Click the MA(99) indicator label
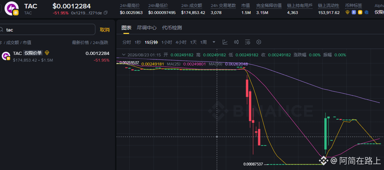This screenshot has height=170, width=384. (215, 64)
